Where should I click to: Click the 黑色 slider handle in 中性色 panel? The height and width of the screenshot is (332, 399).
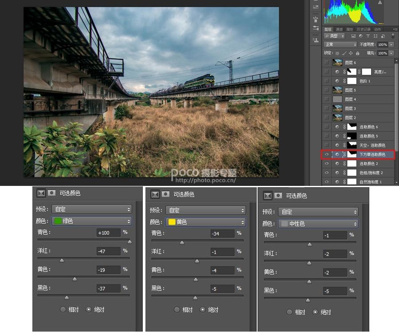click(308, 300)
